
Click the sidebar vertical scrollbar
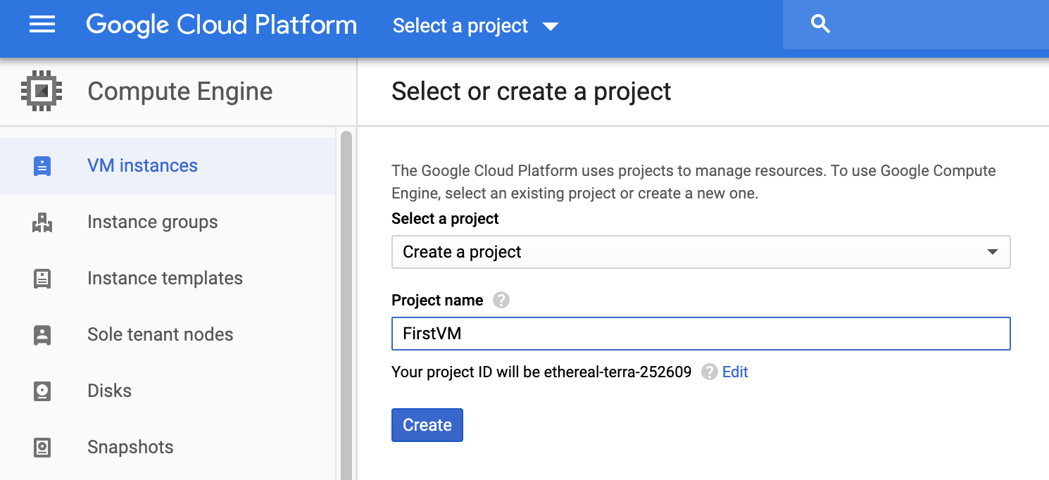pyautogui.click(x=346, y=303)
